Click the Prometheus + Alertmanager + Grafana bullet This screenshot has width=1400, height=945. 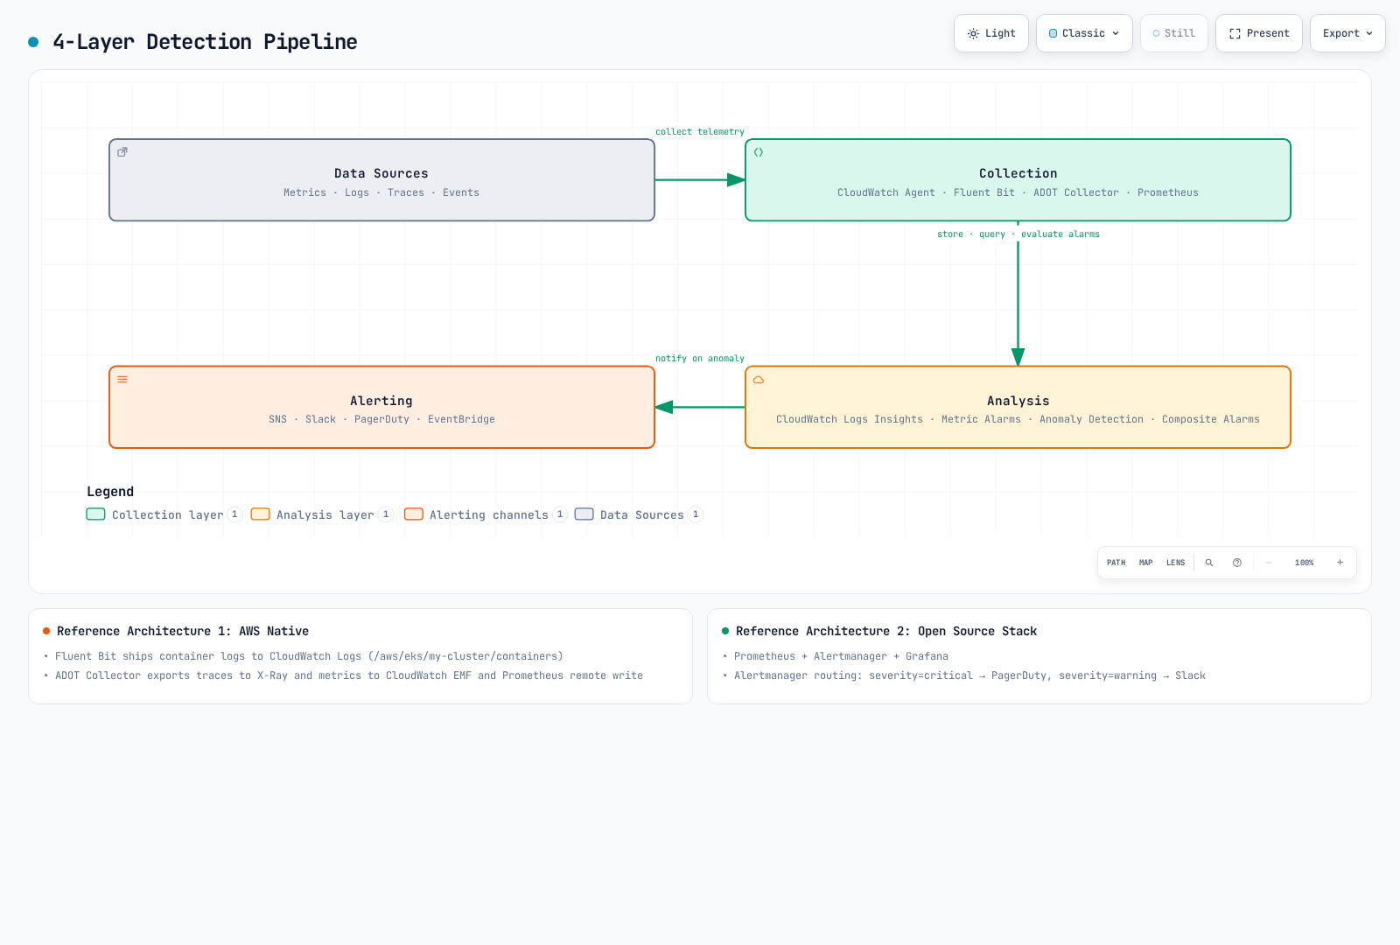click(x=841, y=656)
